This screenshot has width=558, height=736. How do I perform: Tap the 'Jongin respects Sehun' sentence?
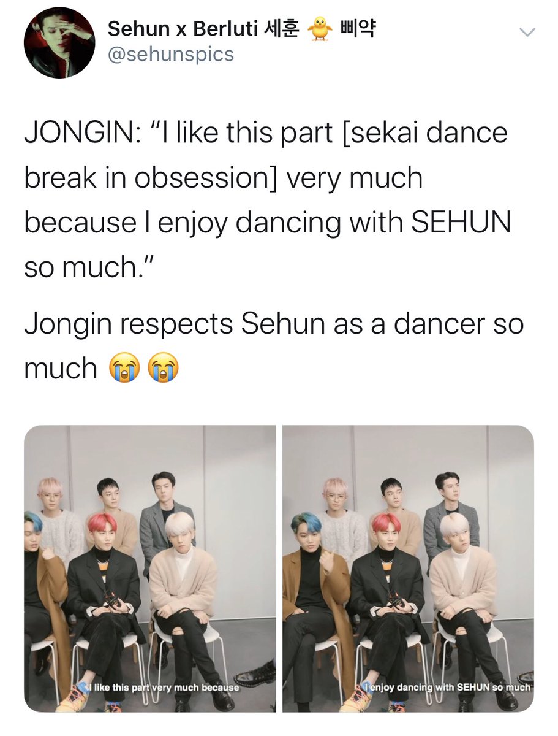coord(274,346)
